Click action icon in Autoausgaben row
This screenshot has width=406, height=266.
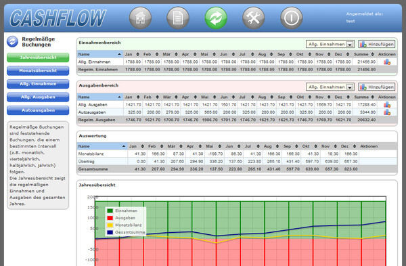tap(387, 112)
